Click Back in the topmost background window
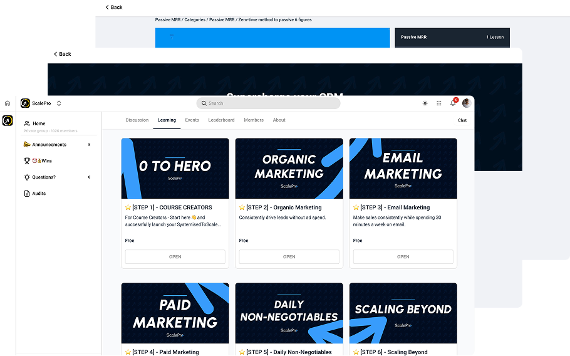The width and height of the screenshot is (570, 356). pyautogui.click(x=114, y=8)
